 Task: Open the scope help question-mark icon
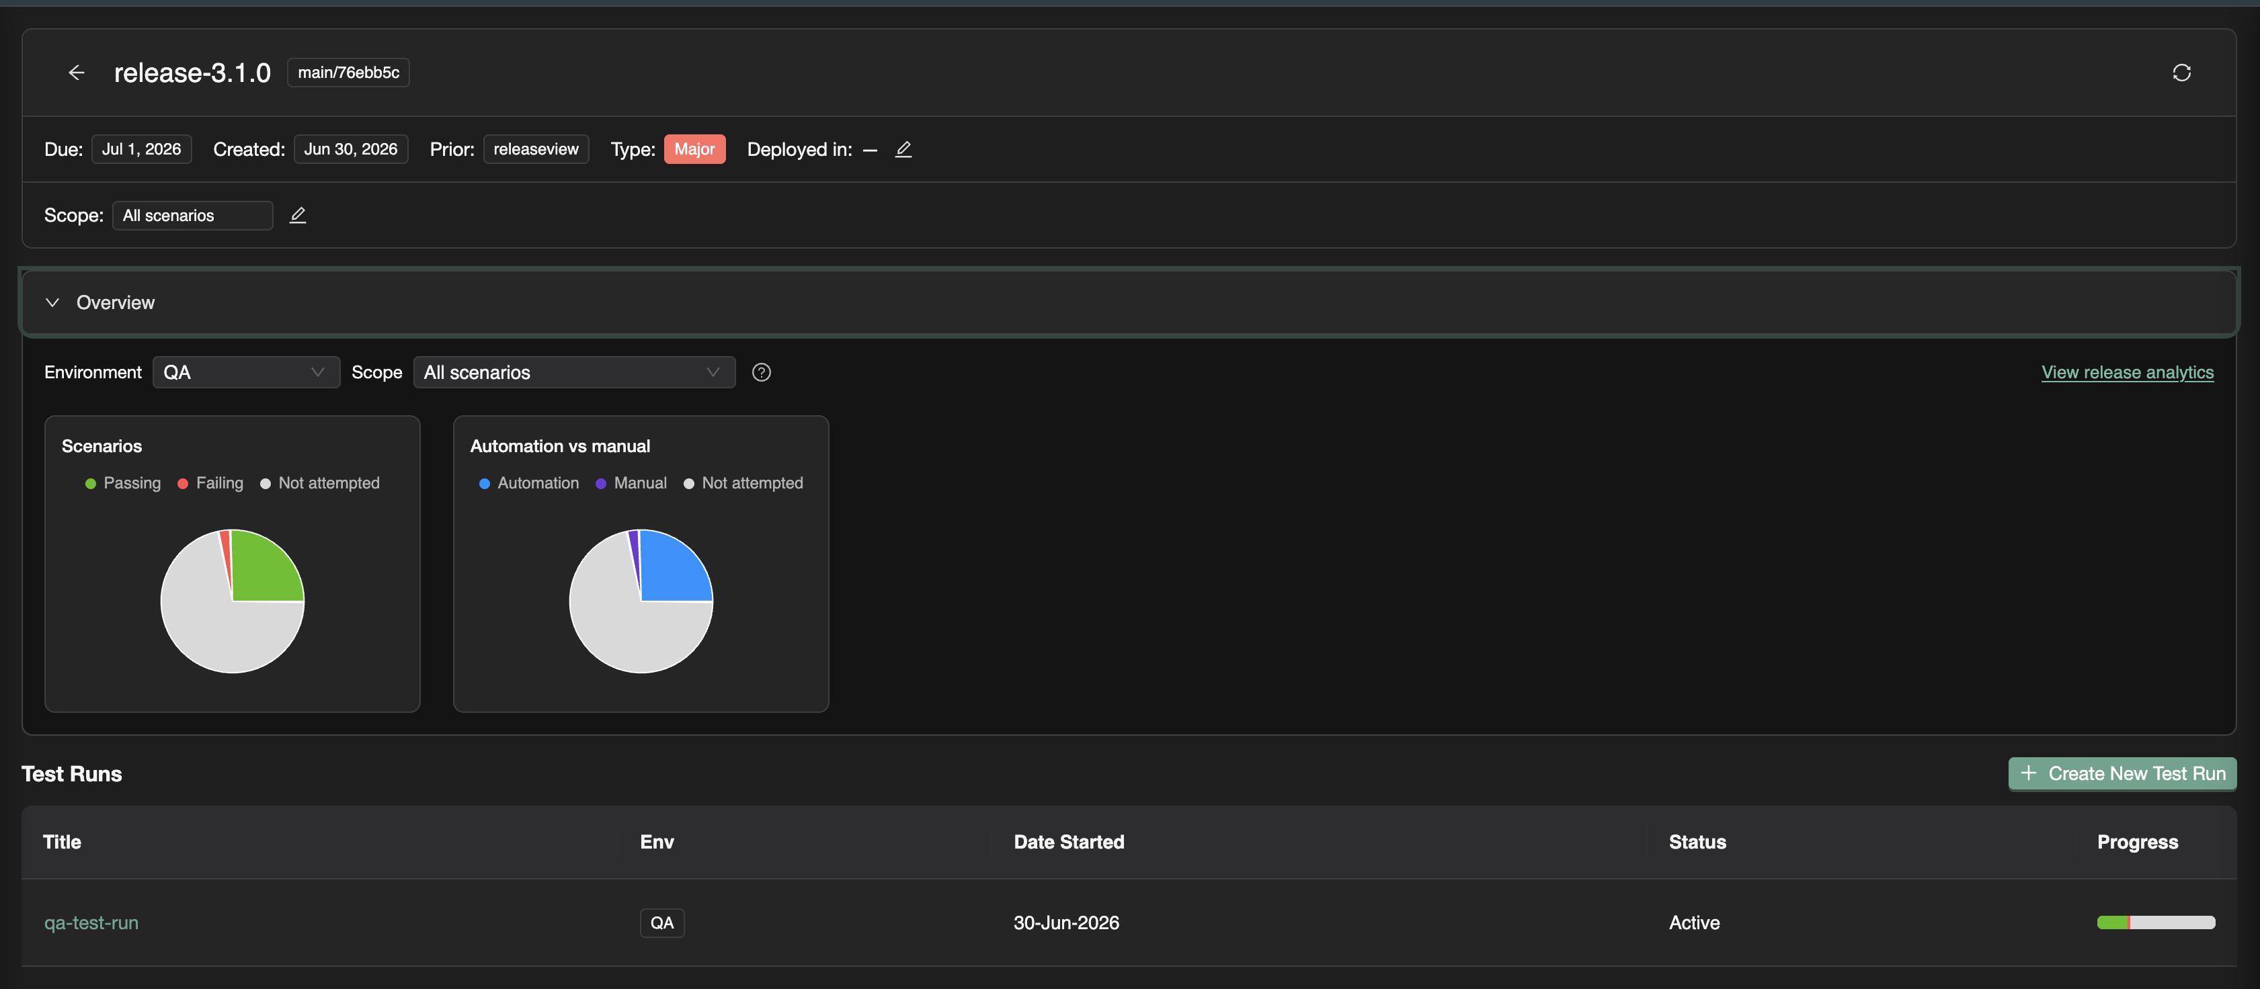point(761,373)
